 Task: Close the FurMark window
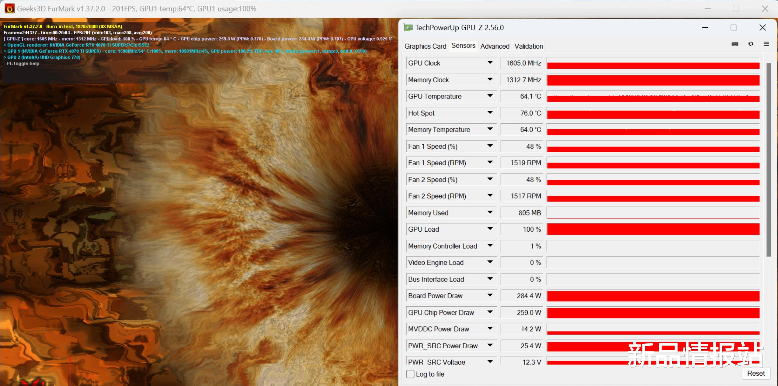765,9
